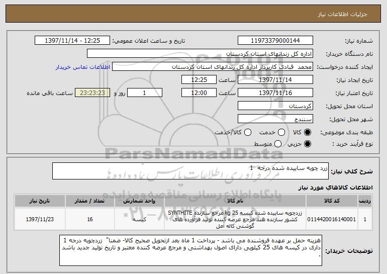
Task: Click the product code 0114420016140001 cell
Action: pos(332,219)
